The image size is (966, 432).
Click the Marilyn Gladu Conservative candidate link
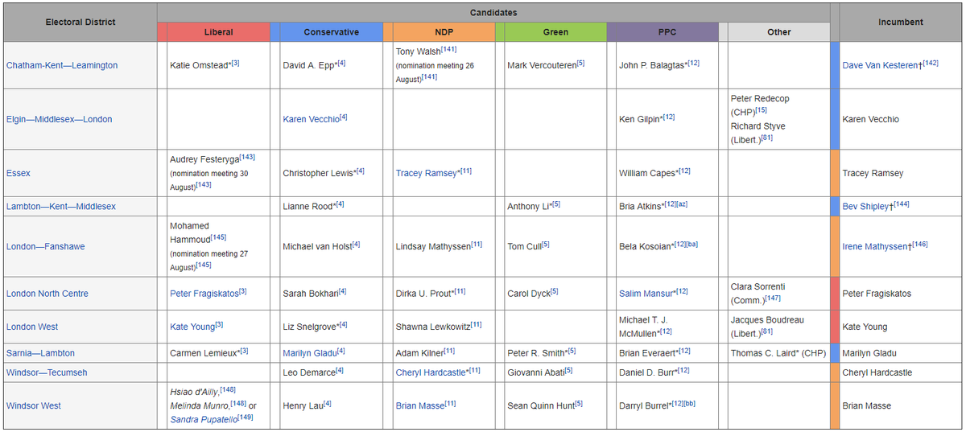pyautogui.click(x=310, y=353)
